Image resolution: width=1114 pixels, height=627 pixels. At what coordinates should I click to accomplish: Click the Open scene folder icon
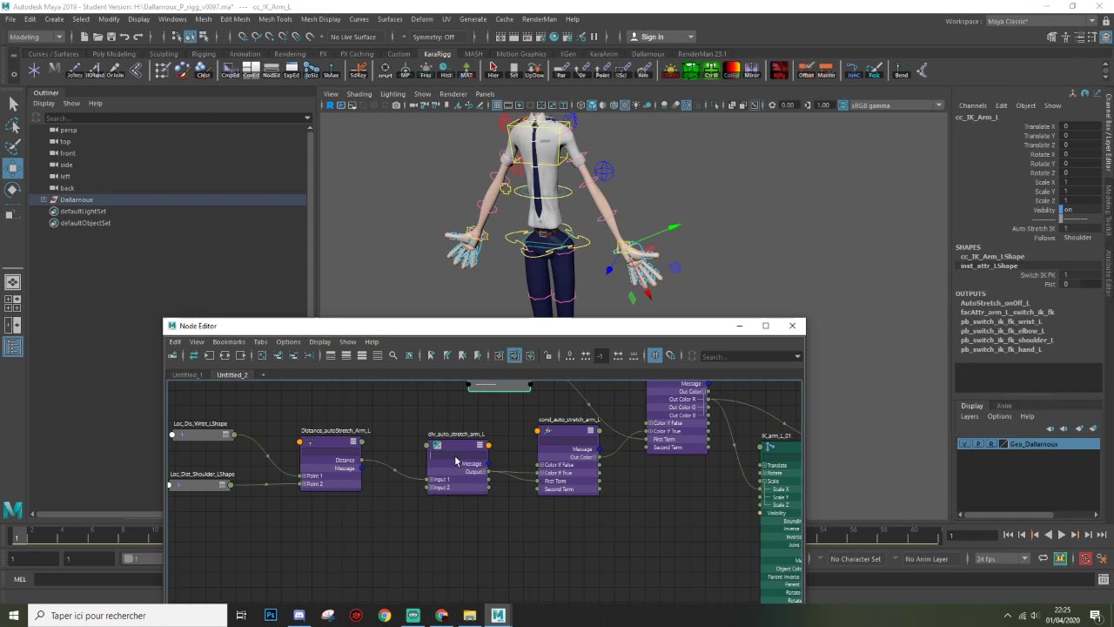97,37
